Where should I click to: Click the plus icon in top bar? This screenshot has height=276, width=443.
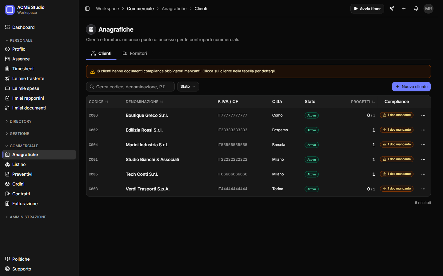[404, 9]
